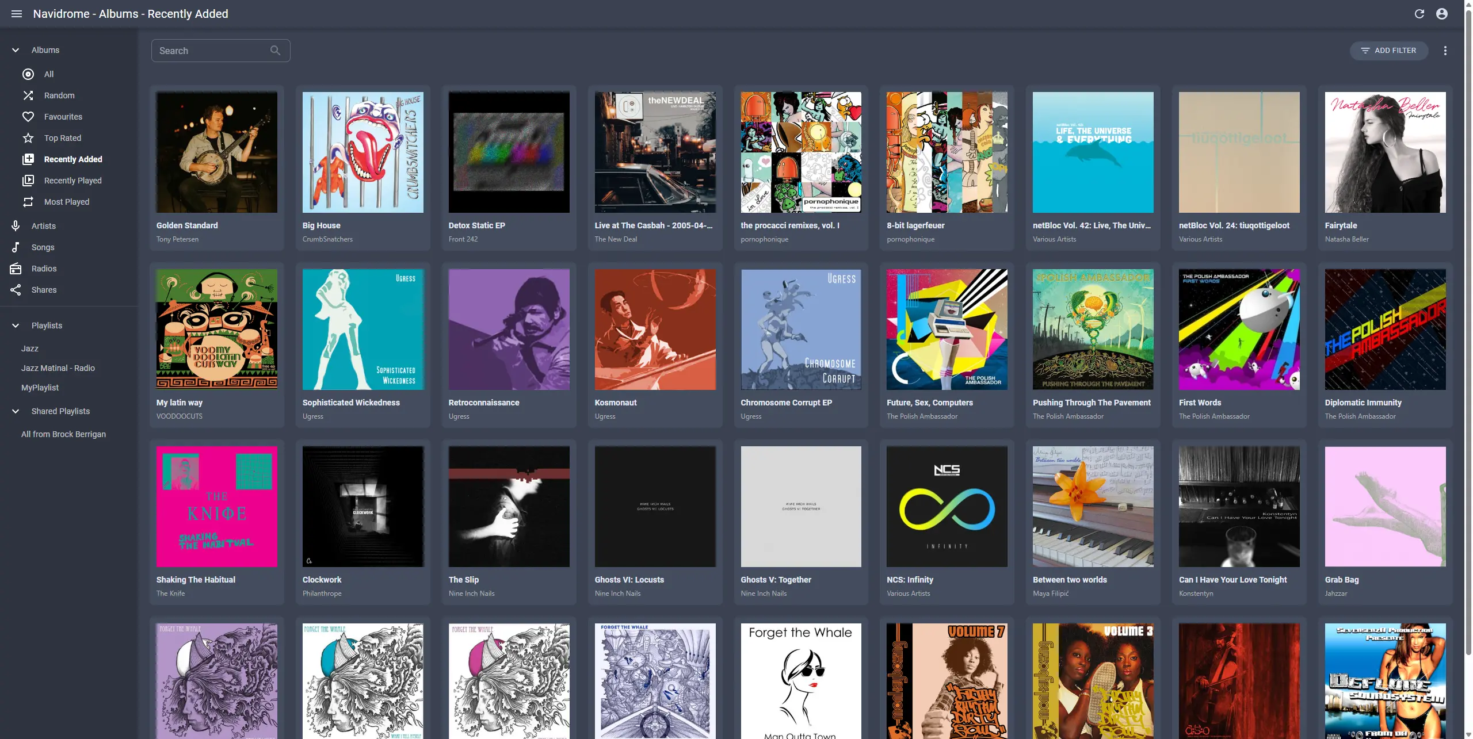1473x739 pixels.
Task: Click the Recently Played icon
Action: [28, 181]
